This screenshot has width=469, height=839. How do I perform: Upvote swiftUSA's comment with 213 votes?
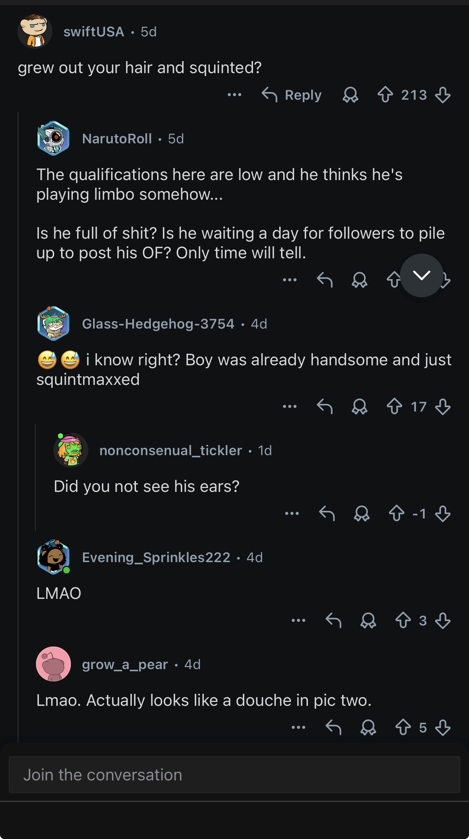click(385, 95)
